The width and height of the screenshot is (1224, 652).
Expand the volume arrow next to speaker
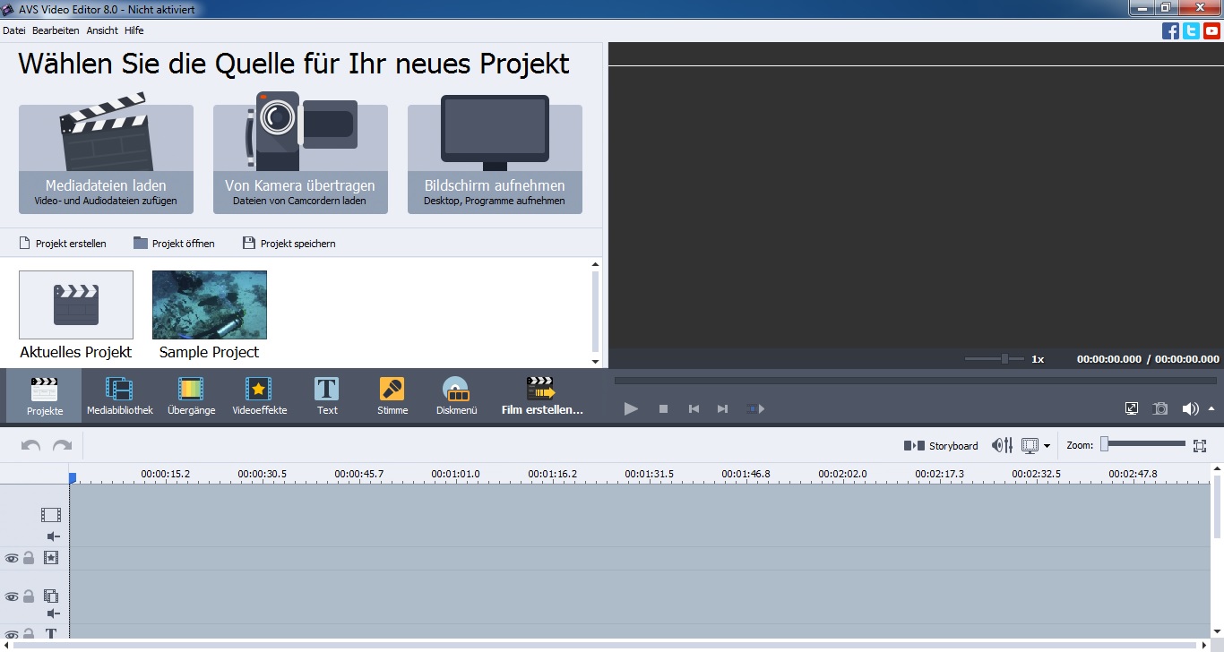(x=1211, y=408)
